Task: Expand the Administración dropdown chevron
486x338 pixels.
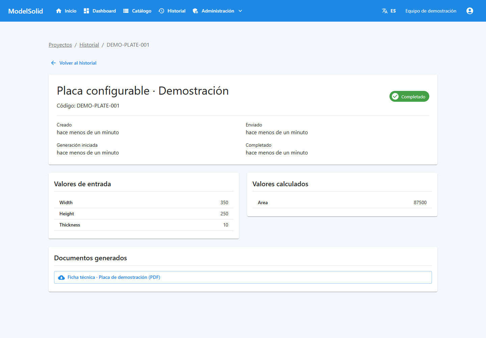Action: pos(240,11)
